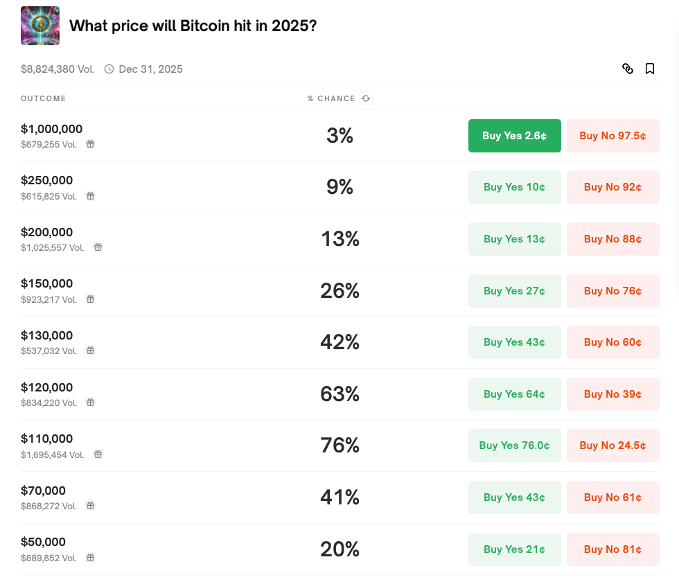Open the gift icon beside $50,000 volume
This screenshot has width=679, height=582.
click(x=91, y=557)
